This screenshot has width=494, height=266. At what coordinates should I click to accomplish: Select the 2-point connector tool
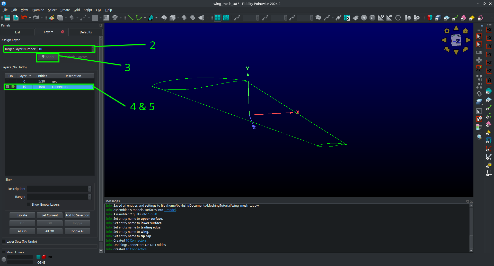tap(130, 17)
